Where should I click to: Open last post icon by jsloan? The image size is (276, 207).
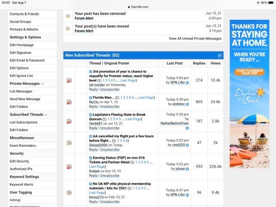click(187, 169)
